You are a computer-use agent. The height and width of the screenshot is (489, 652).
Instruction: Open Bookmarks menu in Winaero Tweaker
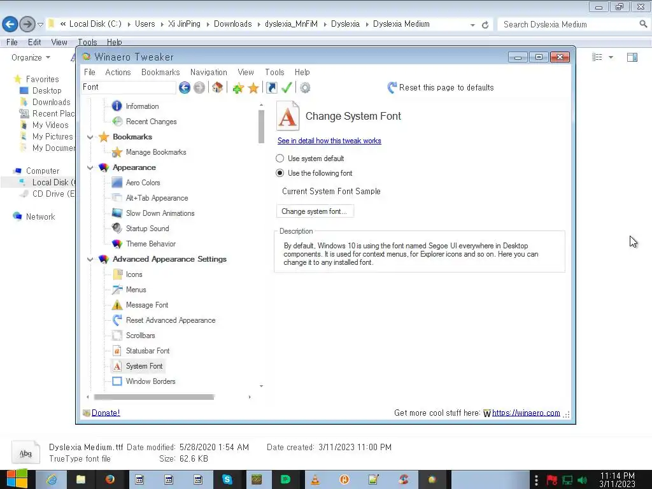pyautogui.click(x=160, y=72)
